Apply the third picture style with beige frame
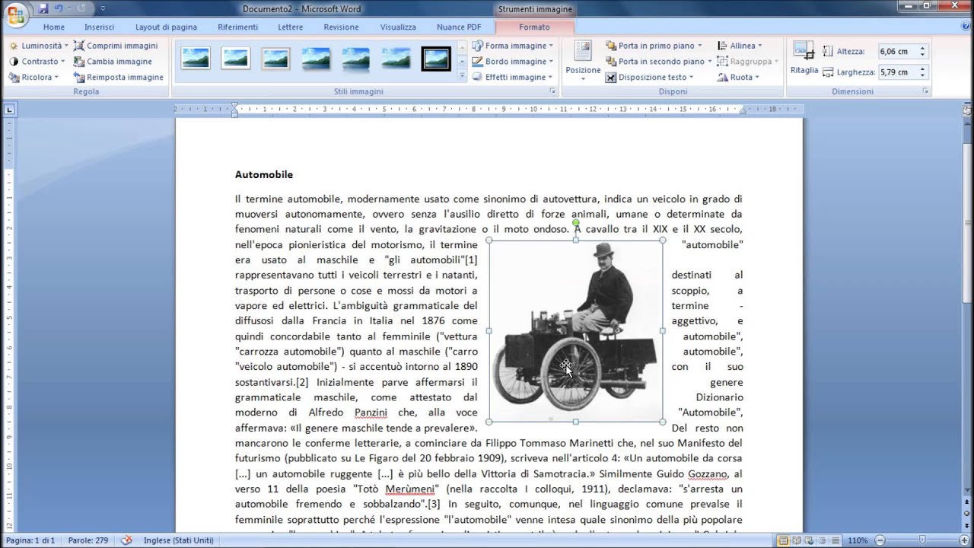Image resolution: width=974 pixels, height=548 pixels. coord(275,59)
